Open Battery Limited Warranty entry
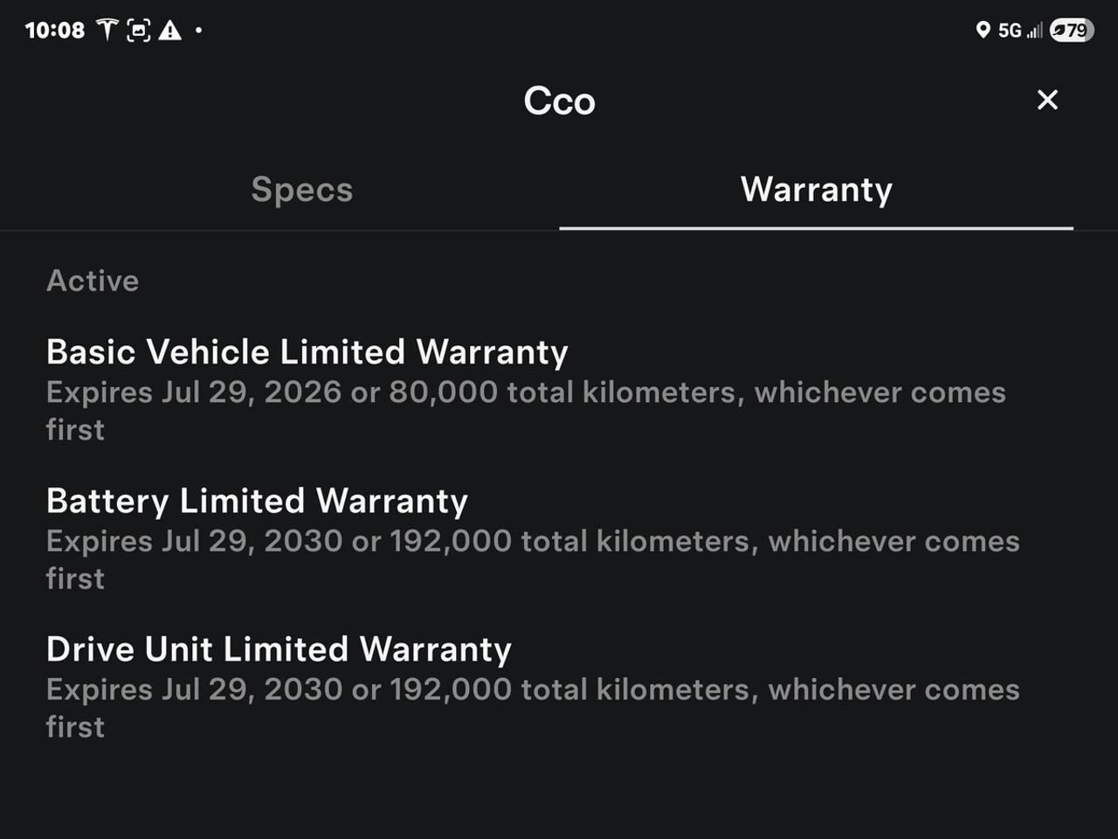1118x839 pixels. point(257,501)
